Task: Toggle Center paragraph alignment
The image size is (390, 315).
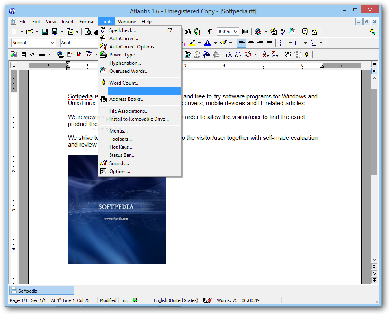Action: pyautogui.click(x=251, y=43)
